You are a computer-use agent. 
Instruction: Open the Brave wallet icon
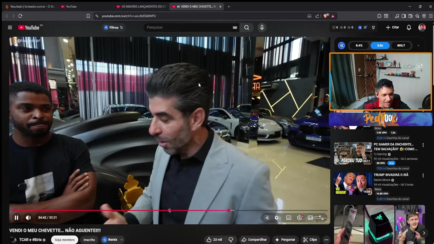410,16
